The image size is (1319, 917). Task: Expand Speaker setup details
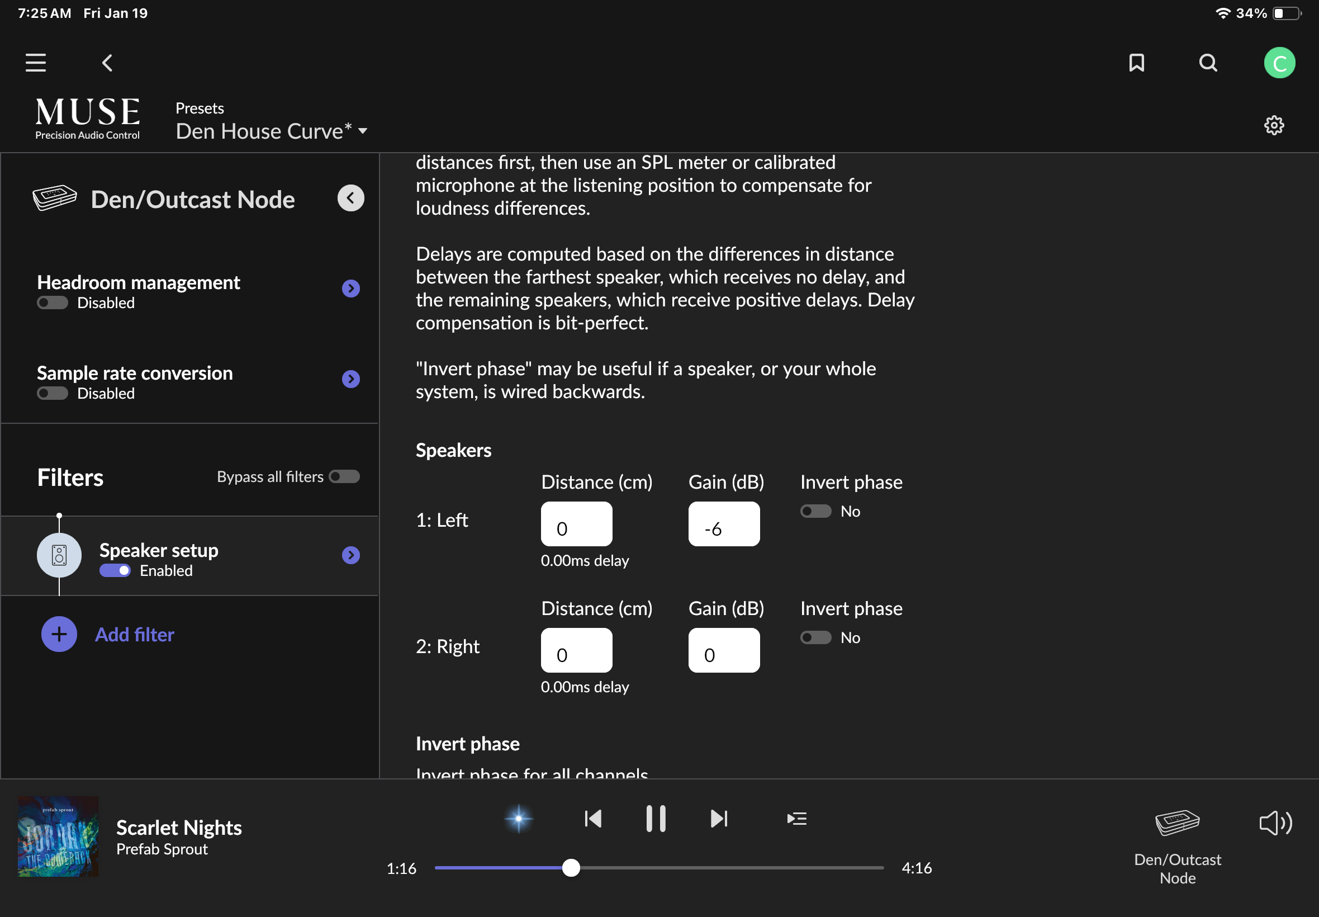(350, 555)
